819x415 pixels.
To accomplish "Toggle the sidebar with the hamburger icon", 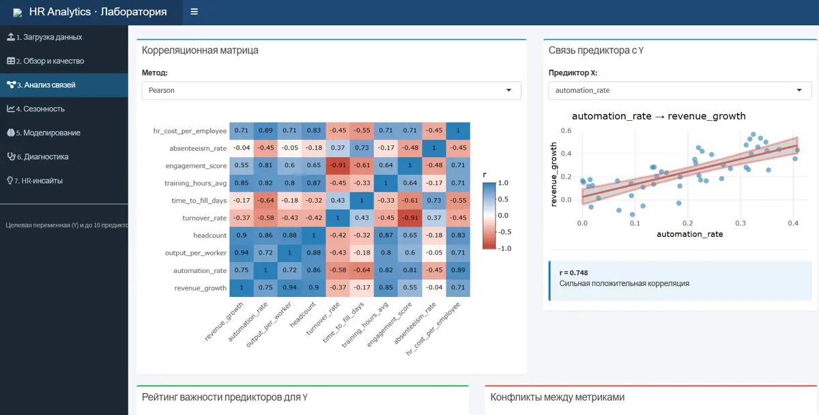I will [195, 12].
